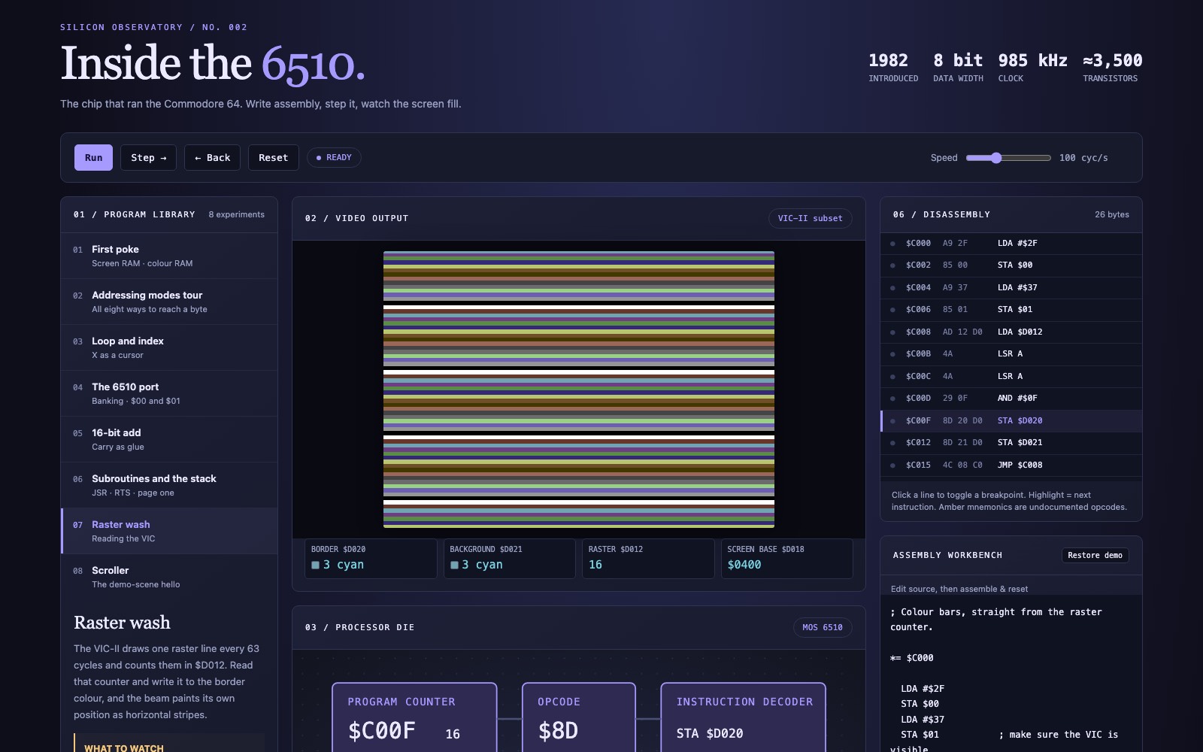Adjust the Speed slider
The width and height of the screenshot is (1203, 752).
[1008, 158]
